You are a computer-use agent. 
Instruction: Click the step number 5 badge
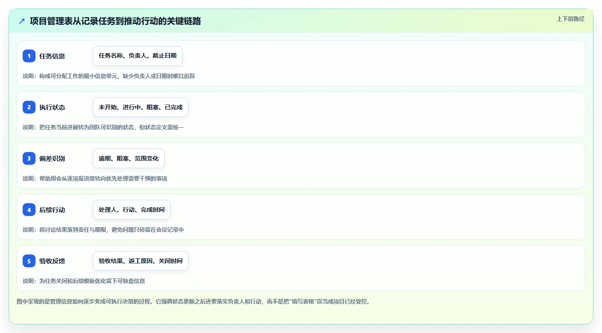click(x=29, y=261)
